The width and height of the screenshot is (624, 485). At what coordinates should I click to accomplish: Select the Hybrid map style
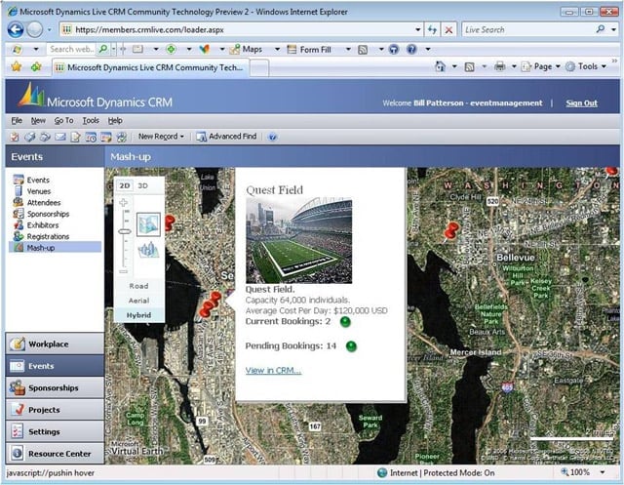point(138,315)
